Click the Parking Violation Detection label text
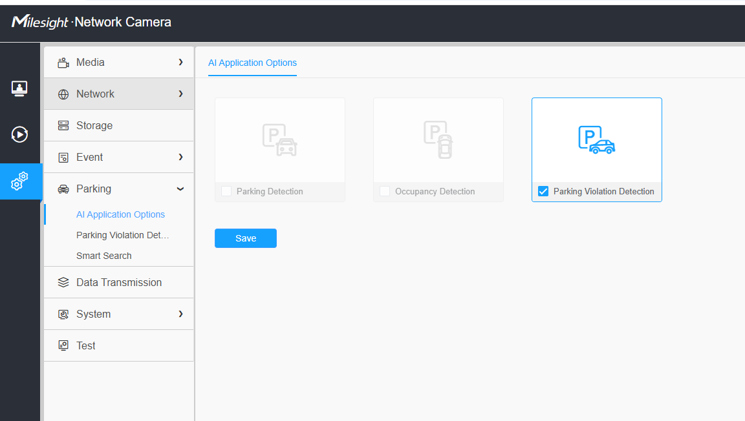 click(604, 191)
